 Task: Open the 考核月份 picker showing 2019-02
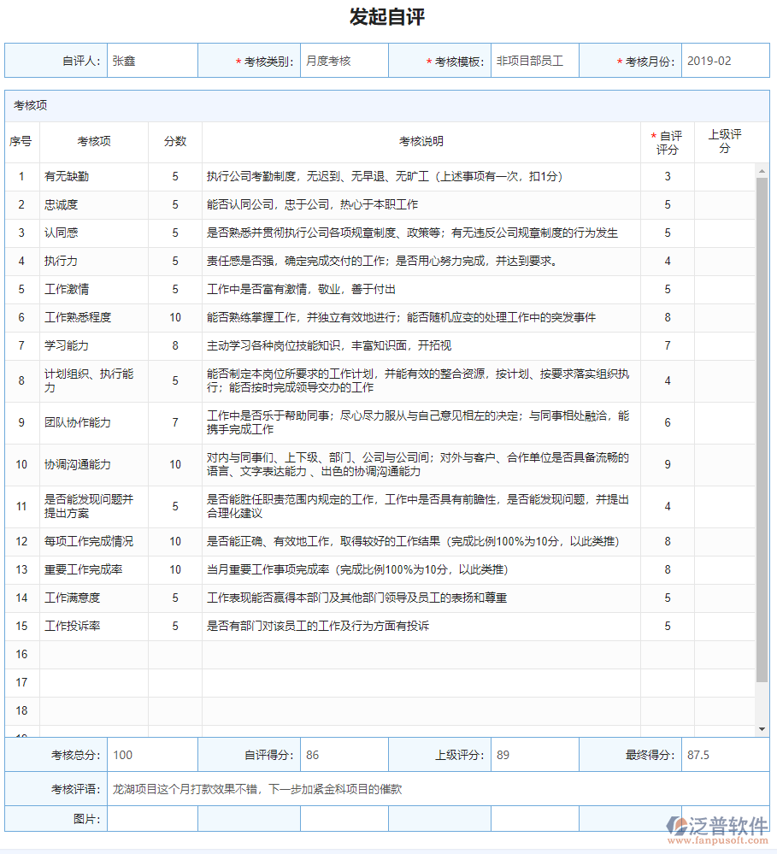pos(724,59)
